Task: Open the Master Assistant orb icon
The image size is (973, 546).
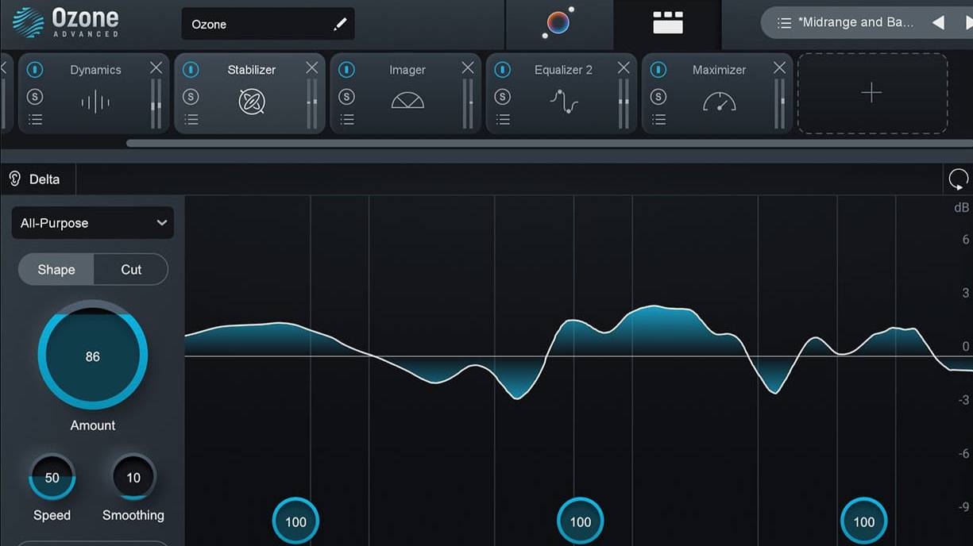Action: (558, 23)
